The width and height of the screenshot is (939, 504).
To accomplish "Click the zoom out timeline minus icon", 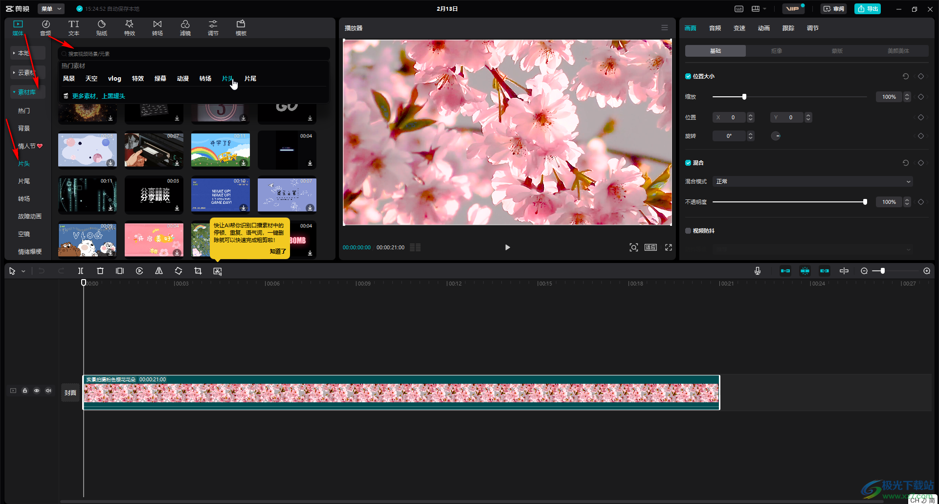I will (x=864, y=271).
